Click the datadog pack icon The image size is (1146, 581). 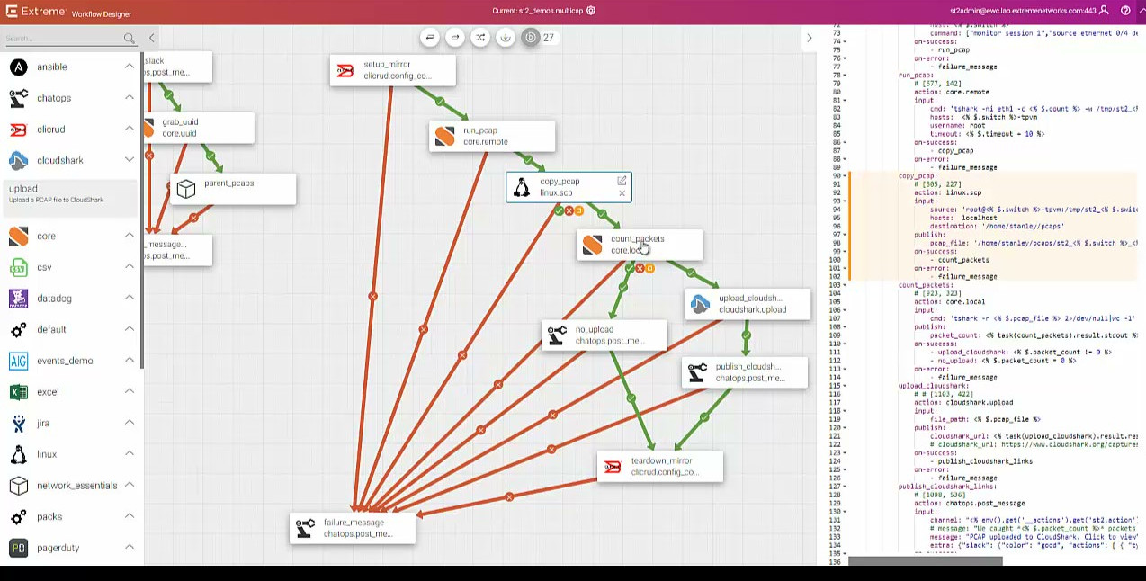18,299
